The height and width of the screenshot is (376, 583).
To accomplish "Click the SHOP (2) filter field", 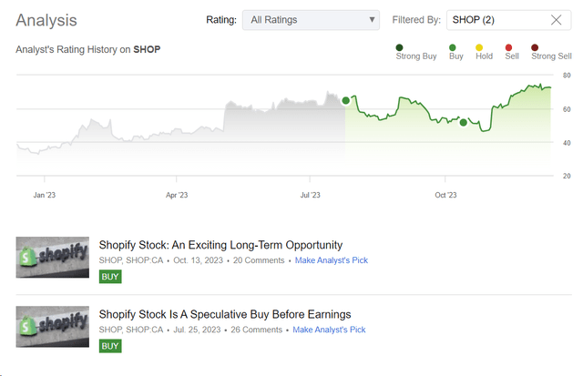I will [508, 20].
